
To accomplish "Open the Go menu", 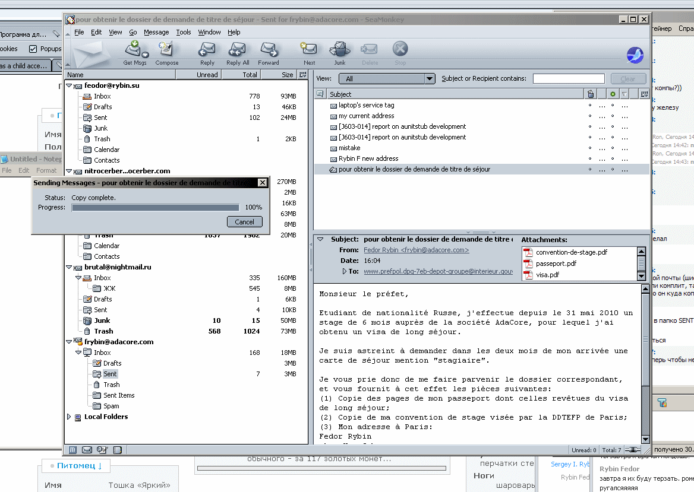I will click(x=133, y=32).
